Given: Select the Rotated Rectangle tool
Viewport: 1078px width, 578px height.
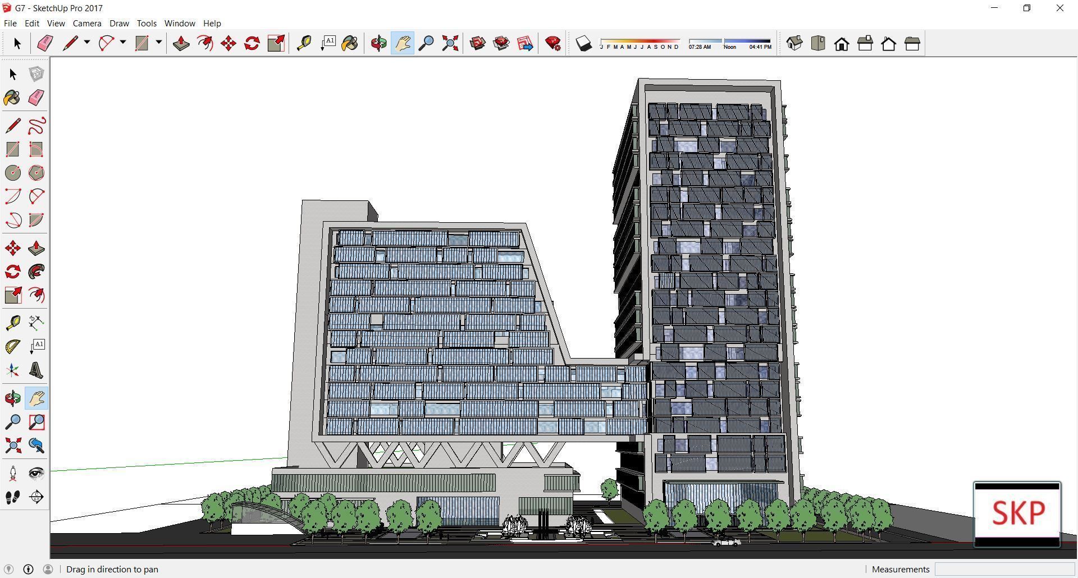Looking at the screenshot, I should (x=36, y=149).
